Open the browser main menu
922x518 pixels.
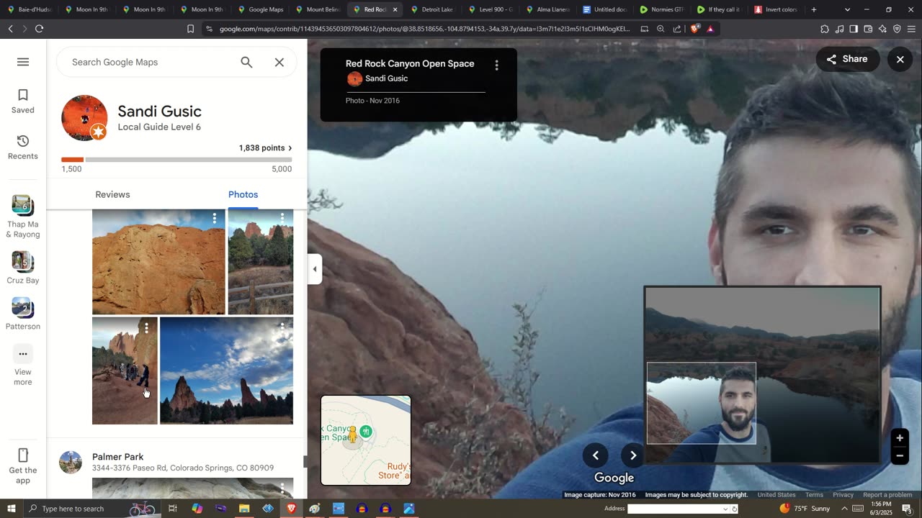(x=911, y=29)
